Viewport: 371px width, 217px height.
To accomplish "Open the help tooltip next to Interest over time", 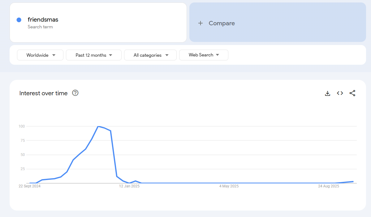I will click(75, 93).
